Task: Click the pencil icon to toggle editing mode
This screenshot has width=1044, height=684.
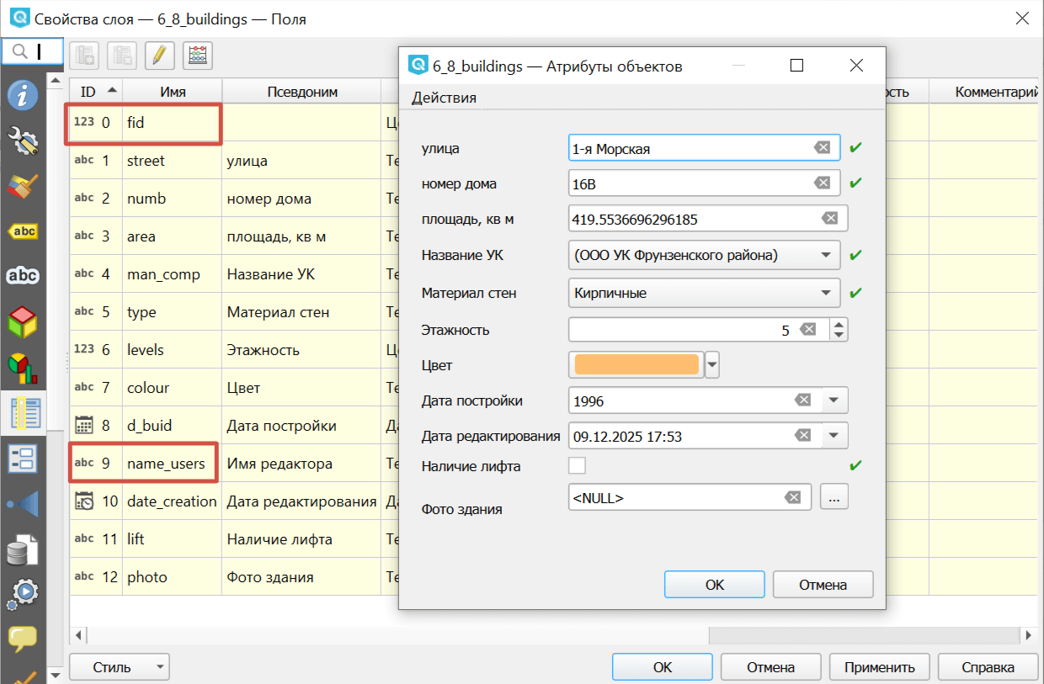Action: (159, 56)
